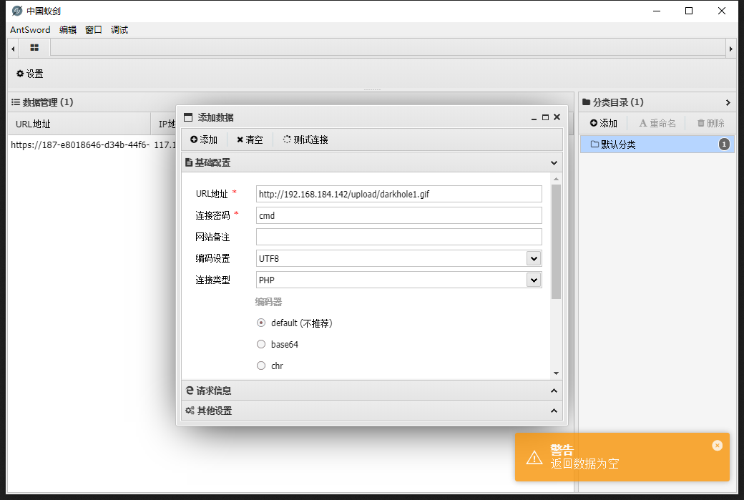Minimize the 添加数据 dialog
This screenshot has width=744, height=500.
(534, 117)
